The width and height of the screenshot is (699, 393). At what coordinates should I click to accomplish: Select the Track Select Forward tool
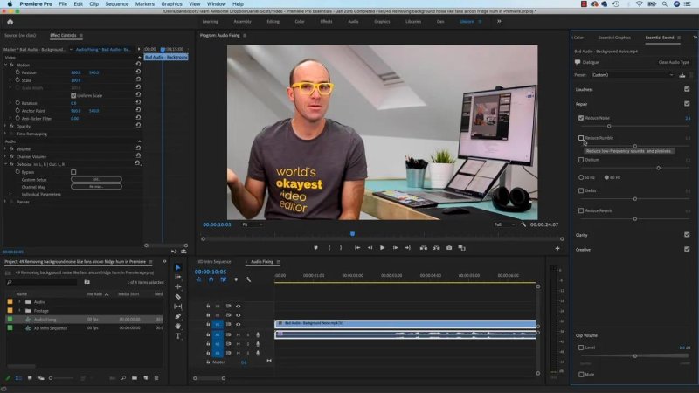pos(178,277)
